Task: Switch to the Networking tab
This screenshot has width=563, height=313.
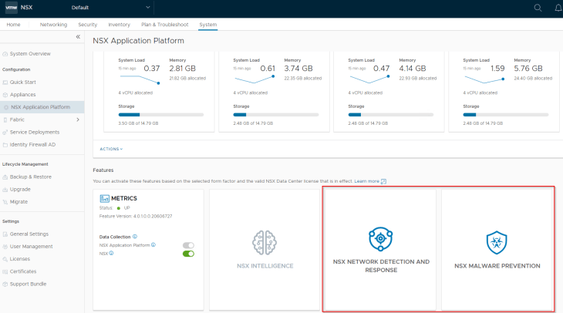Action: coord(53,25)
